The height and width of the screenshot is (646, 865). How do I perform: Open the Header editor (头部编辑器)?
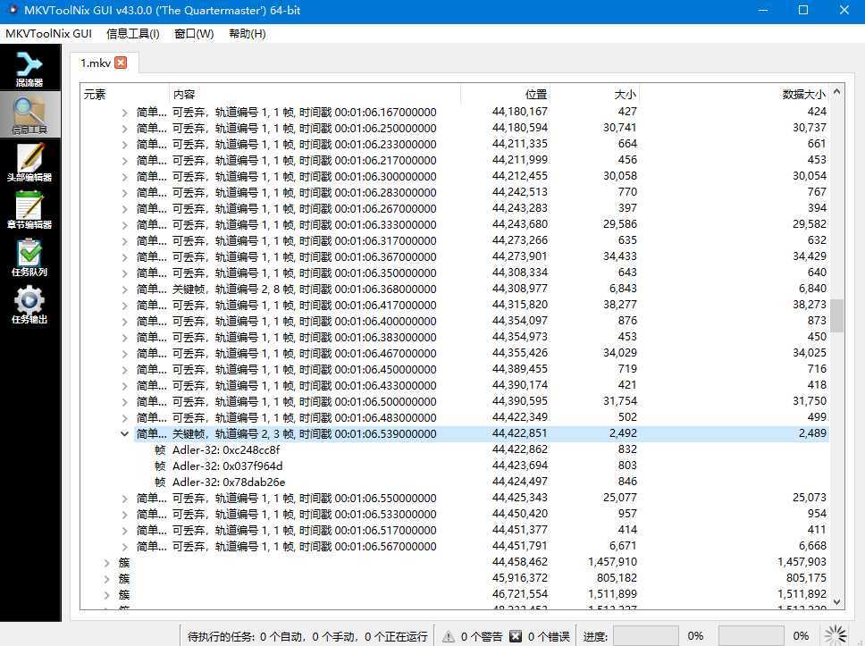[29, 163]
